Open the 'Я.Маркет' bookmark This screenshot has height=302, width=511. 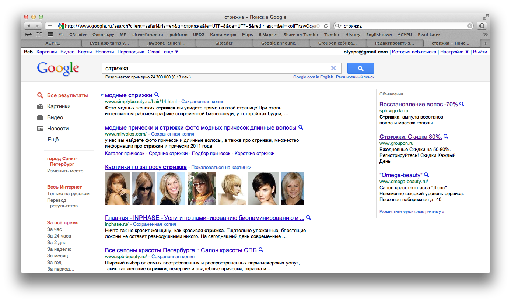[268, 35]
